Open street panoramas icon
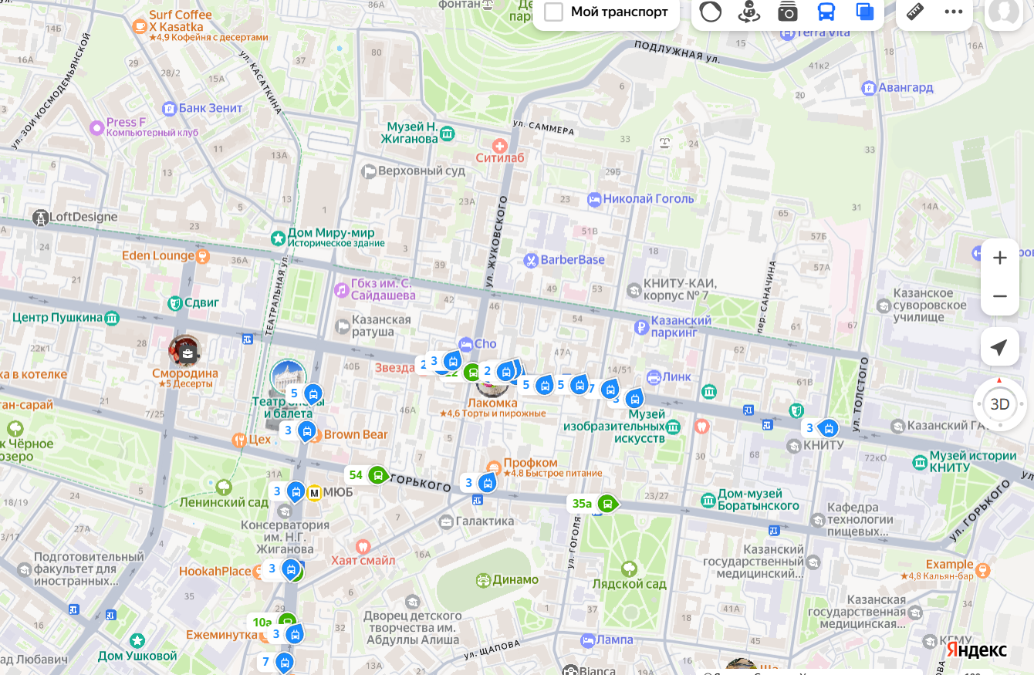The image size is (1034, 675). pos(748,12)
